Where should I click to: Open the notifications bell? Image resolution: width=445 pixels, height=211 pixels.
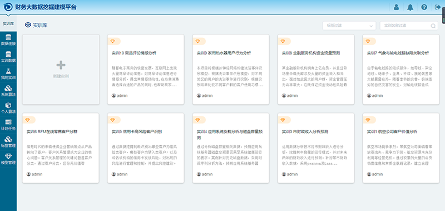click(410, 7)
